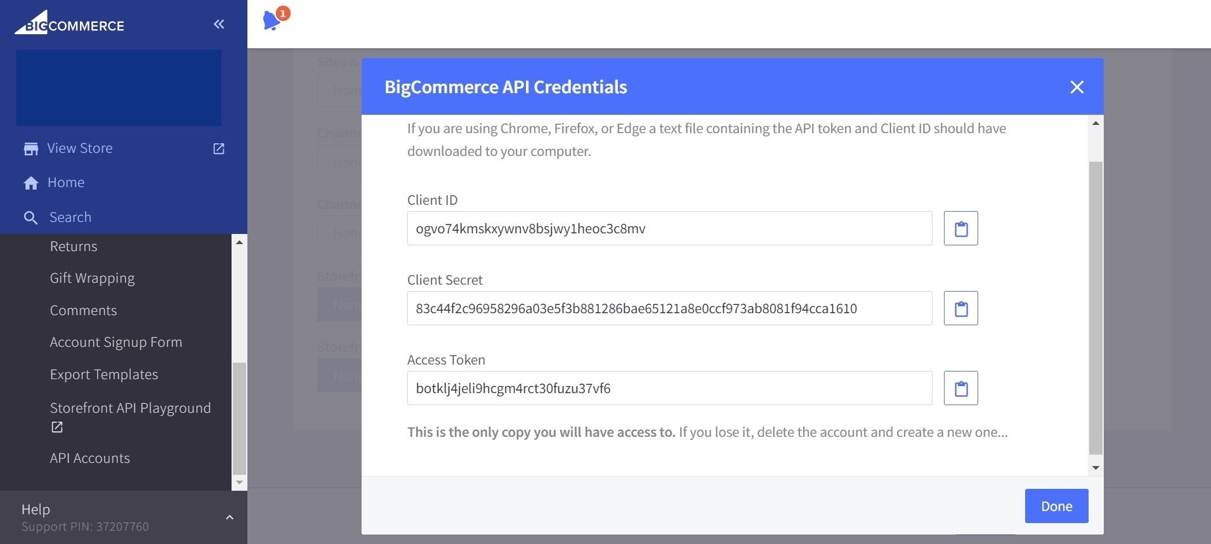Copy the Client Secret to clipboard
The height and width of the screenshot is (544, 1211).
pos(960,308)
